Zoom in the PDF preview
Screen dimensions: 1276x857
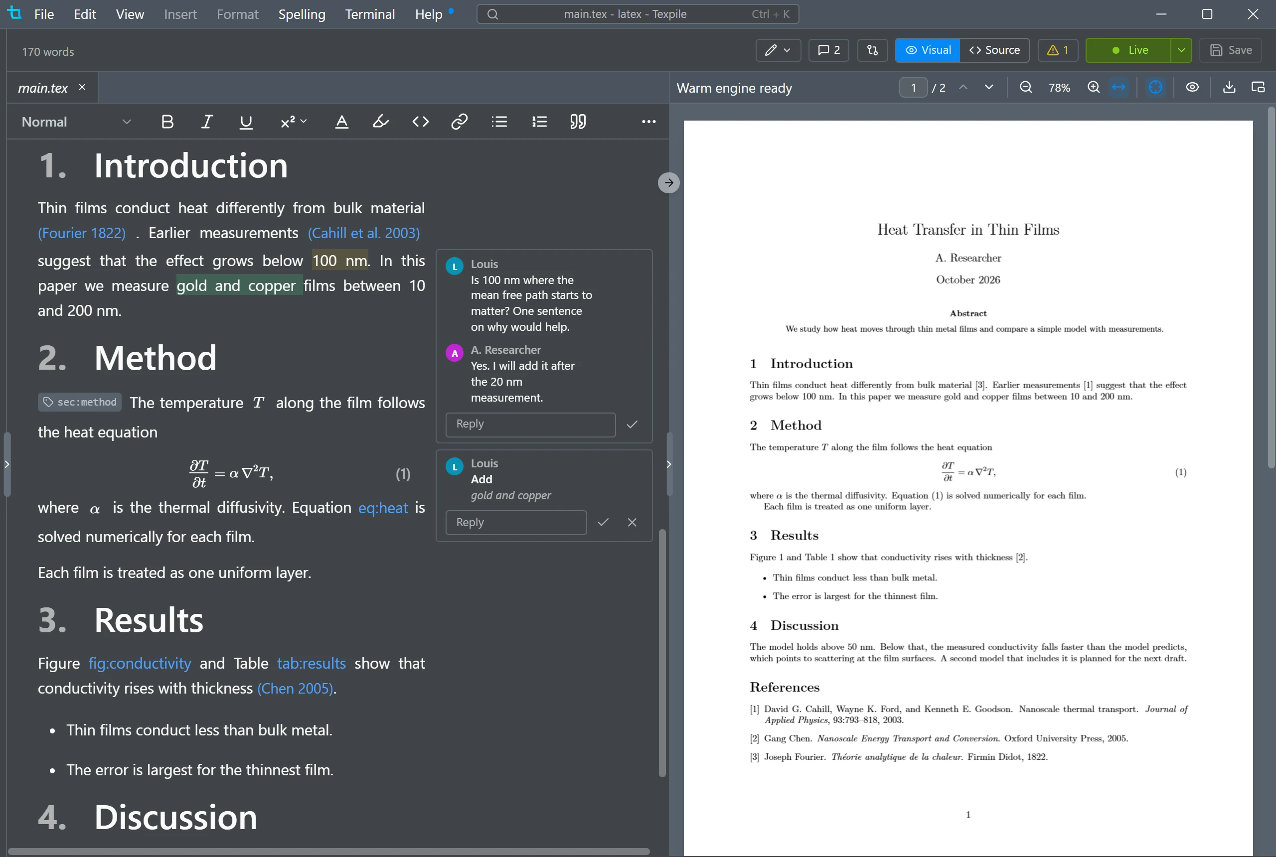[x=1094, y=88]
